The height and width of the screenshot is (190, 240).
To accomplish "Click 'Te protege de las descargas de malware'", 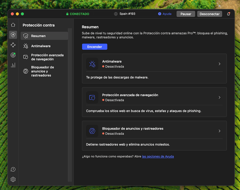I will [117, 77].
